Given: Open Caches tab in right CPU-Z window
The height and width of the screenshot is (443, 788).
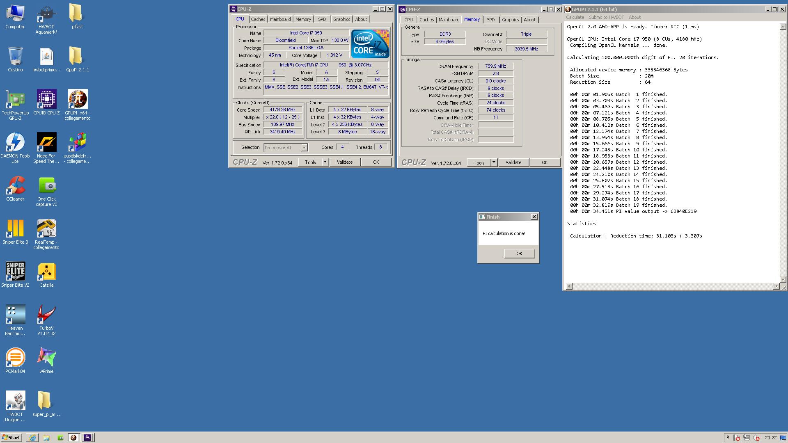Looking at the screenshot, I should (427, 20).
